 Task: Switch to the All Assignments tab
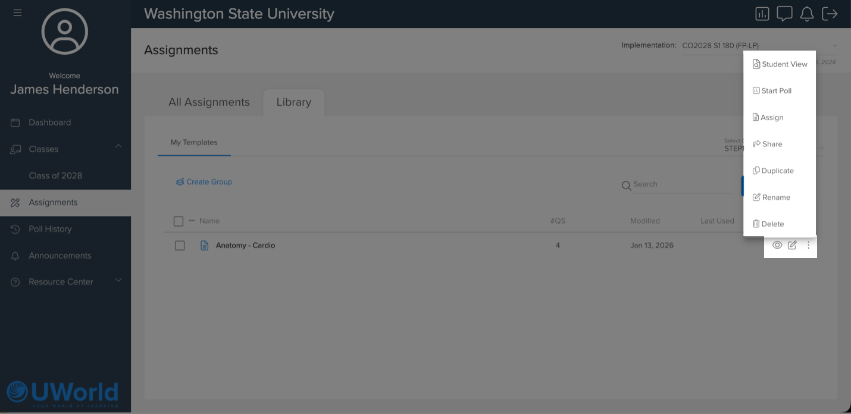coord(209,102)
